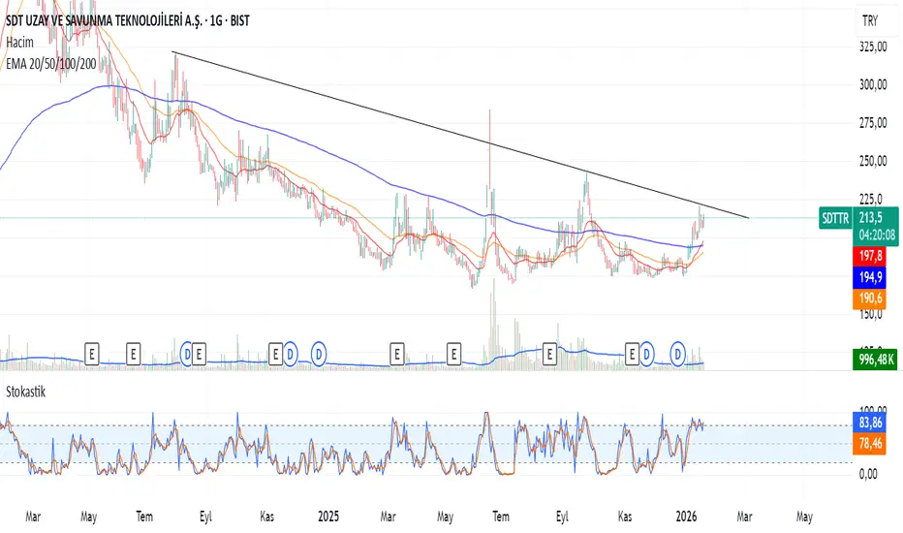Open the D dividend marker nearest 2026
This screenshot has height=533, width=903.
[678, 354]
